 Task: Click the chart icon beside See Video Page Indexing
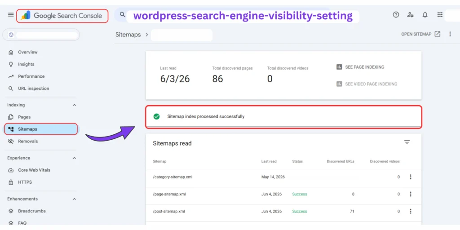[x=339, y=84]
